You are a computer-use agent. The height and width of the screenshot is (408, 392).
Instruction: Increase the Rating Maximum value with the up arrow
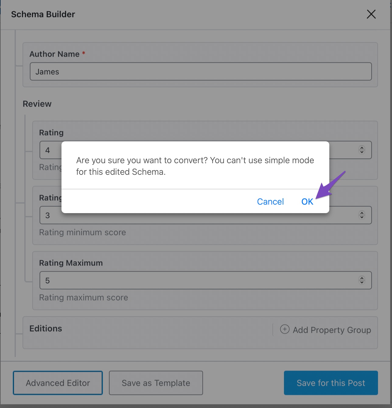coord(362,278)
